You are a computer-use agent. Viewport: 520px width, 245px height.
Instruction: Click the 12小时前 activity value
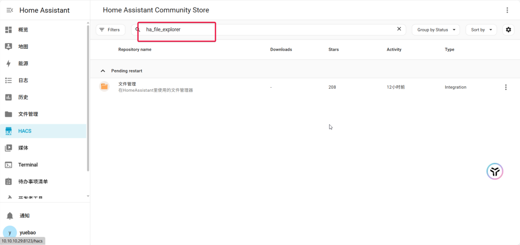[x=395, y=87]
